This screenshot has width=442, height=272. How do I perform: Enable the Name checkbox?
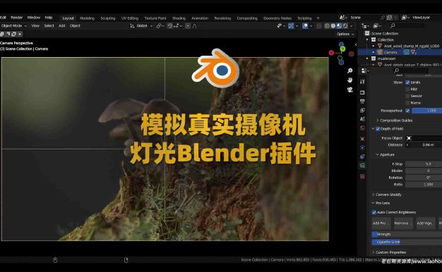(x=407, y=103)
